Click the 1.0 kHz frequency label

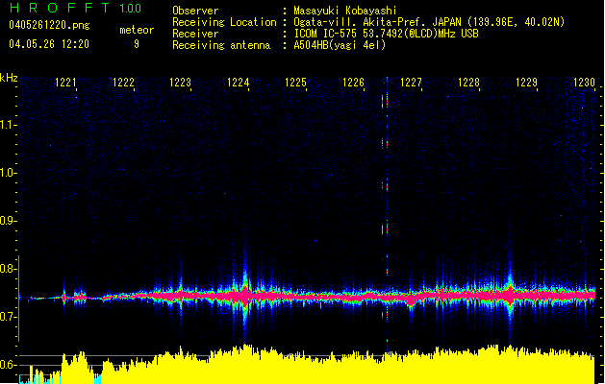(x=8, y=173)
